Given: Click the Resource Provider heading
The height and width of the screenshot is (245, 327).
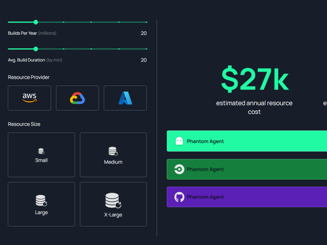Looking at the screenshot, I should coord(29,77).
